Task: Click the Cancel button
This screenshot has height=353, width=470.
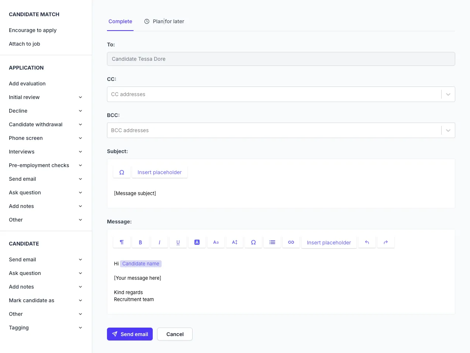Action: [175, 334]
